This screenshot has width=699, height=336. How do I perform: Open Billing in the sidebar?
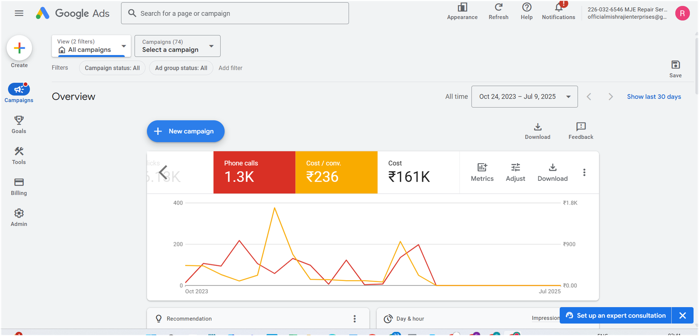click(x=19, y=186)
